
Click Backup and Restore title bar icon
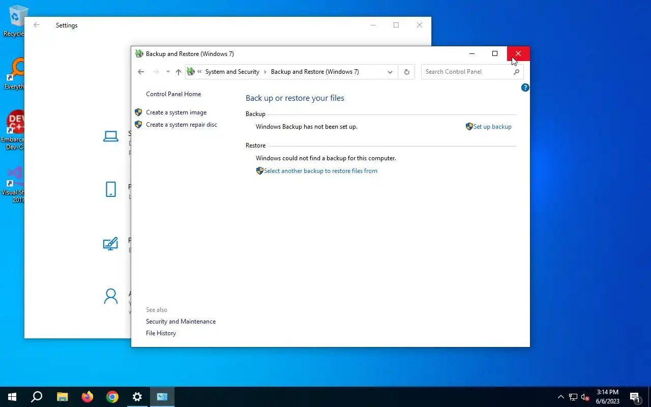139,54
